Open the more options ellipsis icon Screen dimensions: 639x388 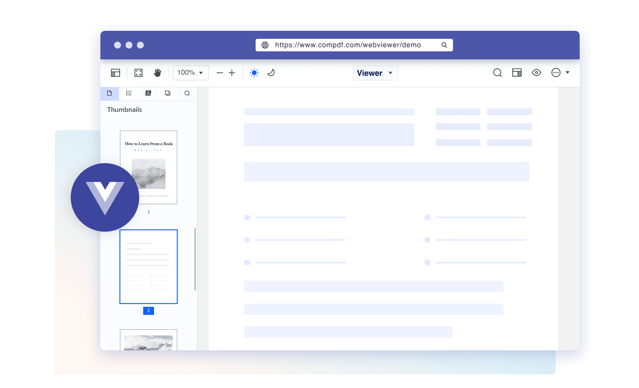point(556,73)
